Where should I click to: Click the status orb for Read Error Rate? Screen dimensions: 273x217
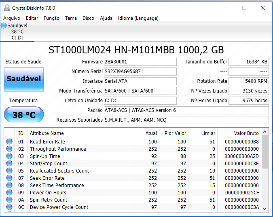[x=9, y=142]
